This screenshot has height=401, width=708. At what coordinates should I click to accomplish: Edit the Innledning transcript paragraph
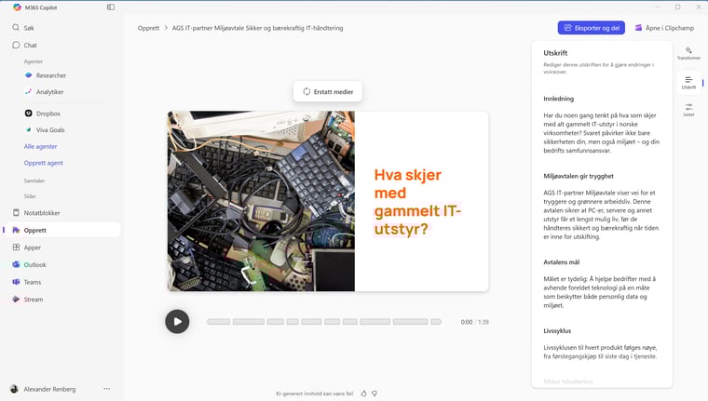pos(602,133)
